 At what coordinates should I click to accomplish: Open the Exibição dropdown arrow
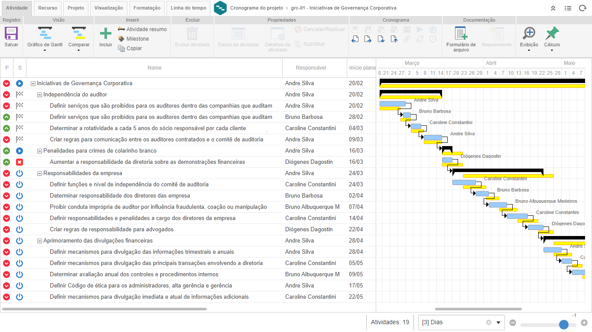tap(529, 50)
